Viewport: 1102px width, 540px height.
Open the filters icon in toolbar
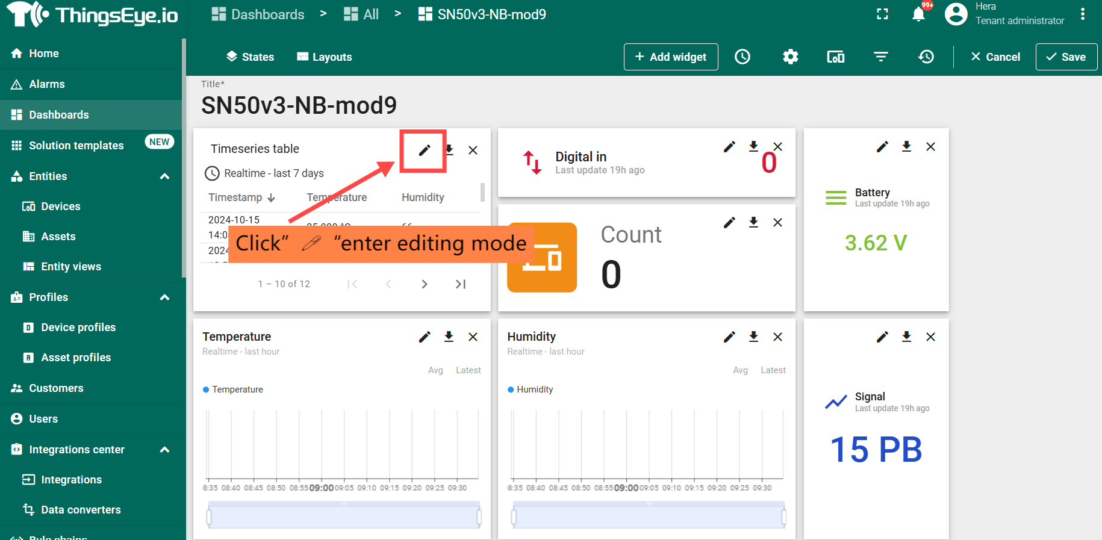tap(880, 57)
